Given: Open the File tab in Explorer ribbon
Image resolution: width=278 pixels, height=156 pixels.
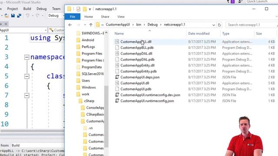Looking at the screenshot, I should 73,16.
